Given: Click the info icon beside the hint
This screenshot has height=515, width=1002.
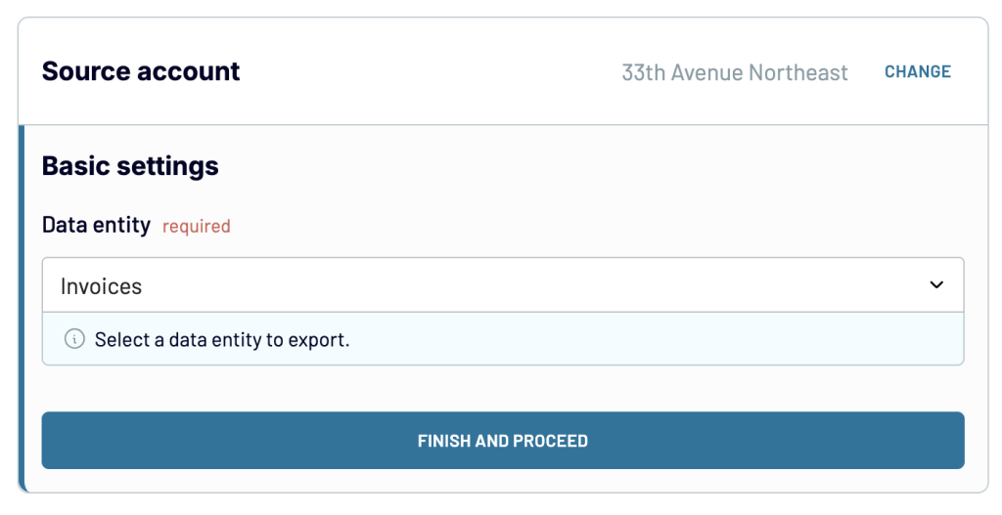Looking at the screenshot, I should pos(74,340).
